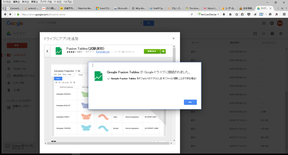The height and width of the screenshot is (155, 288).
Task: Click the red 新規 button
Action: pyautogui.click(x=17, y=45)
